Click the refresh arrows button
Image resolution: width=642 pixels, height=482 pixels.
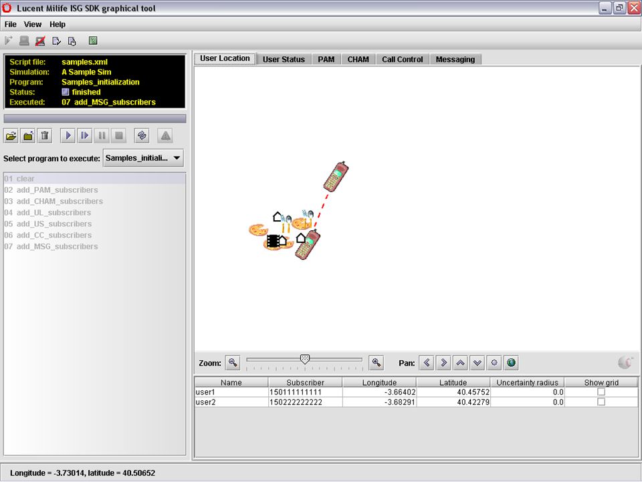pyautogui.click(x=142, y=136)
